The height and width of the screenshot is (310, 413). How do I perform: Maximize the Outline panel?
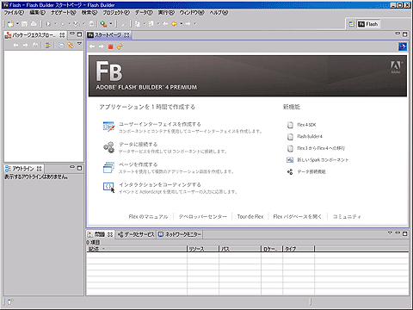(x=79, y=168)
